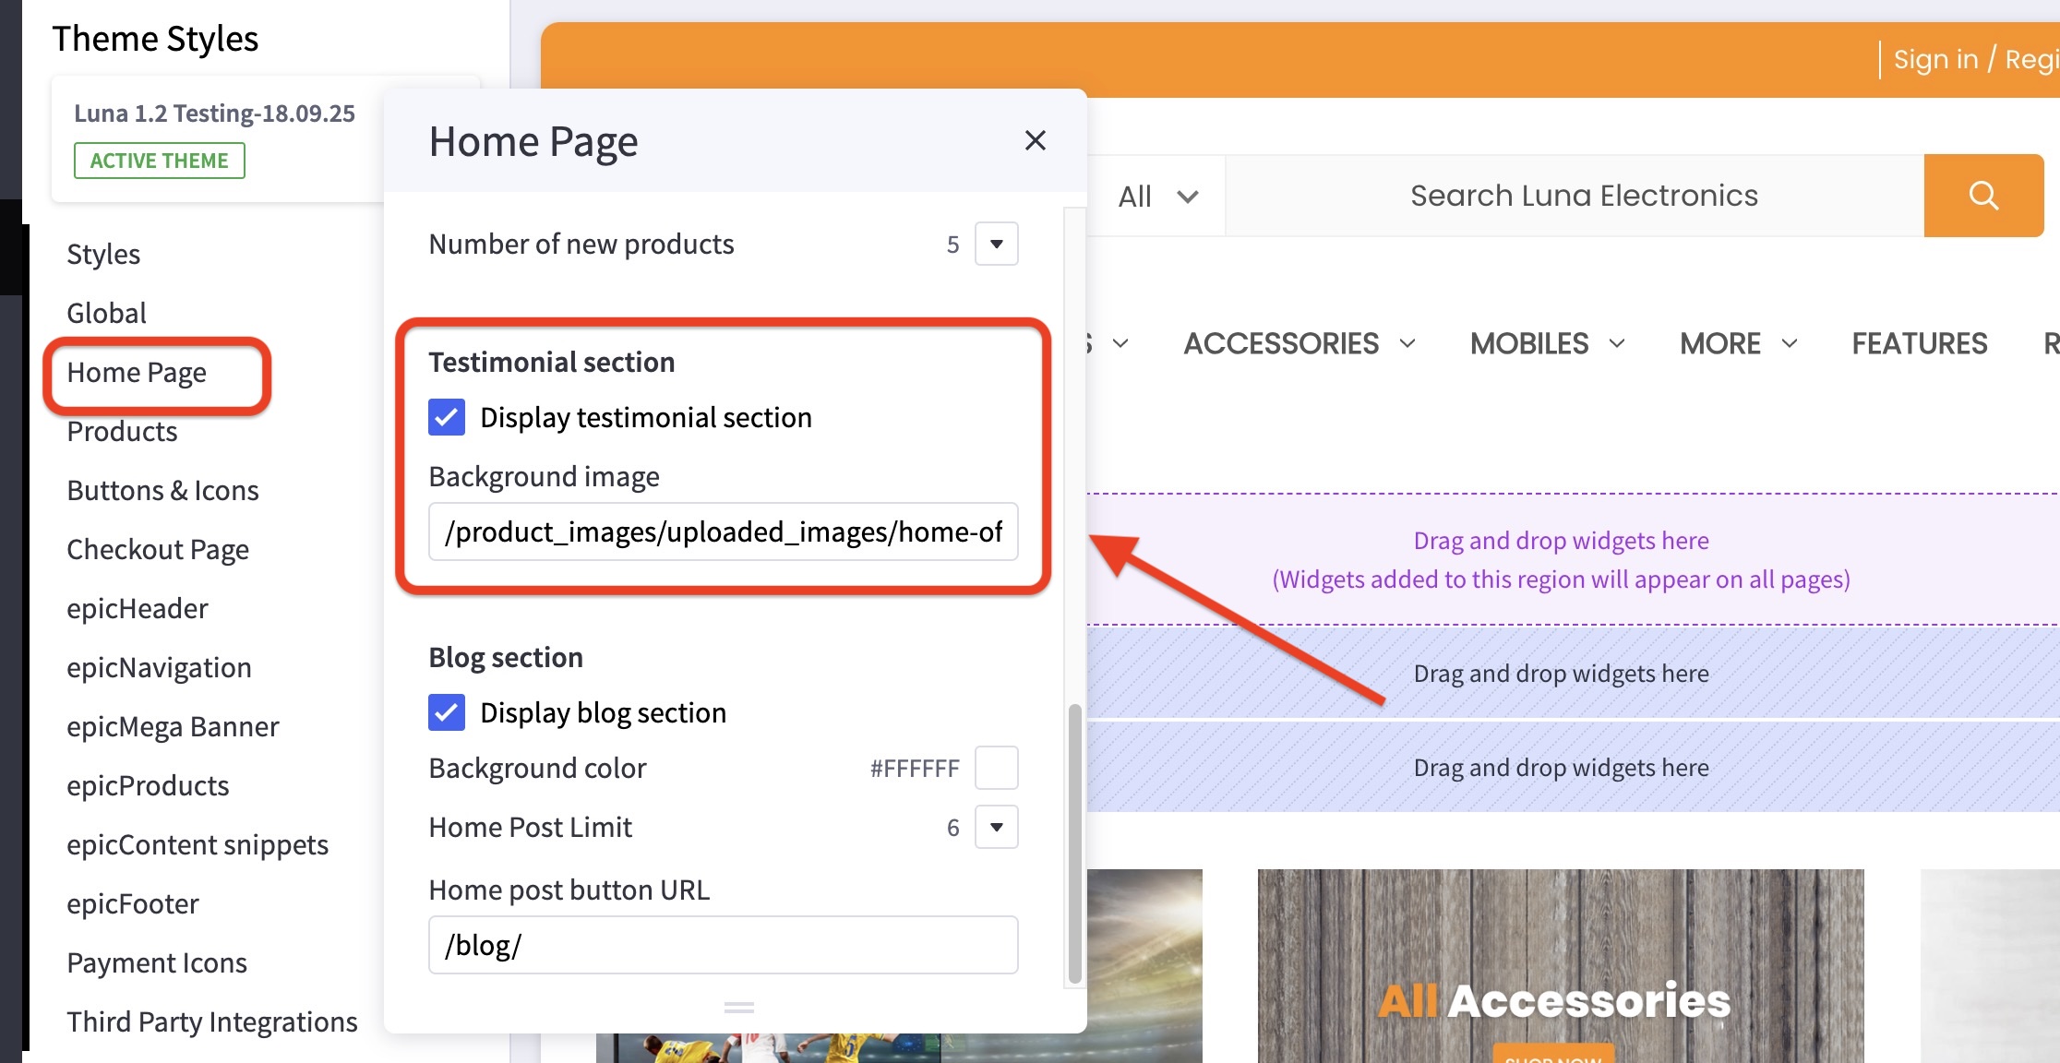Image resolution: width=2060 pixels, height=1063 pixels.
Task: Select Home Page in the Theme Styles sidebar
Action: [137, 372]
